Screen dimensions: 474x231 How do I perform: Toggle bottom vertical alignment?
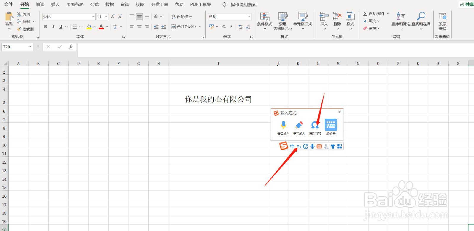pos(147,17)
